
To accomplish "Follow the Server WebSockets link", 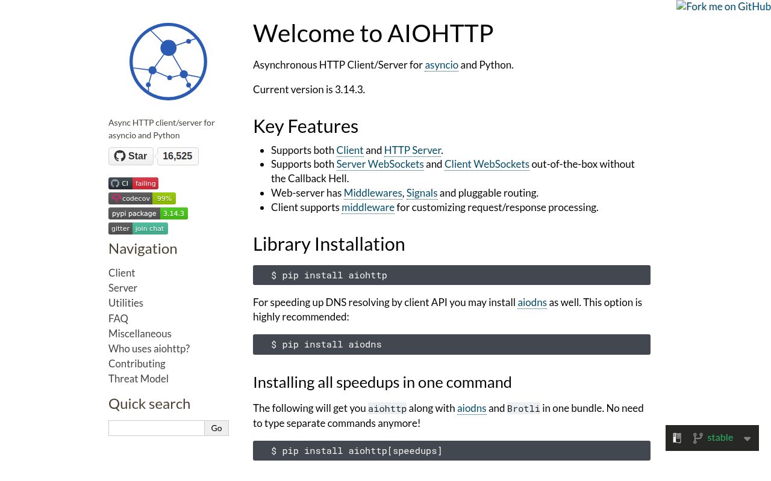I will coord(380,164).
